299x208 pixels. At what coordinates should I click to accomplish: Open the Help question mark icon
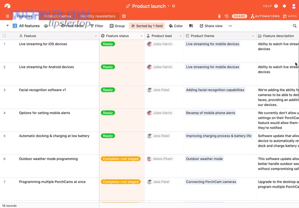[x=276, y=6]
